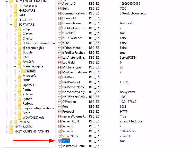Click the ManageEngine folder icon
This screenshot has height=148, width=190.
click(19, 66)
